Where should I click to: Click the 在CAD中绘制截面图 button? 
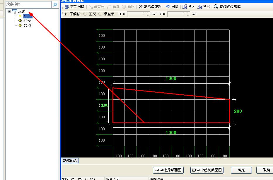coord(207,170)
